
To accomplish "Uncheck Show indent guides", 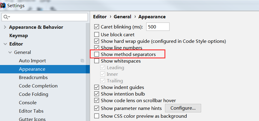I will [97, 87].
